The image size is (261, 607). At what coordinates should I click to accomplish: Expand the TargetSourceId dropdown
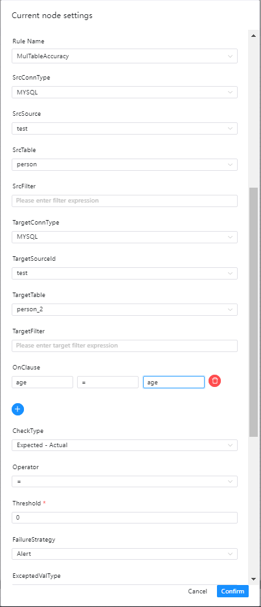click(124, 273)
